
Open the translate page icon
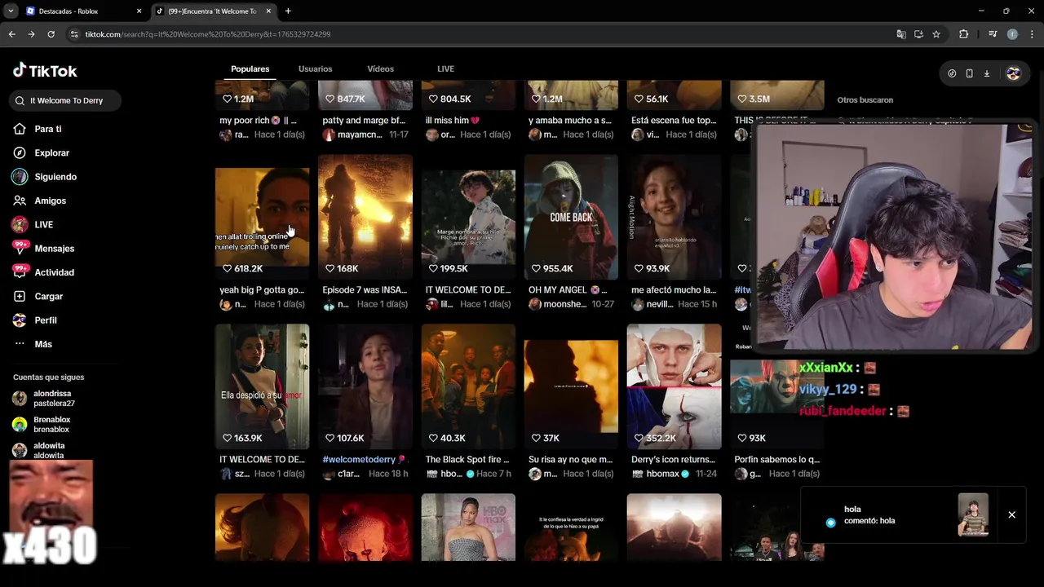coord(901,34)
